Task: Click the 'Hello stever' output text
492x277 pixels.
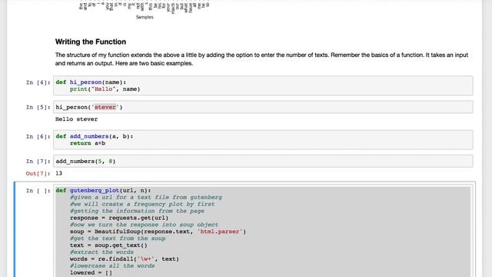Action: coord(77,119)
